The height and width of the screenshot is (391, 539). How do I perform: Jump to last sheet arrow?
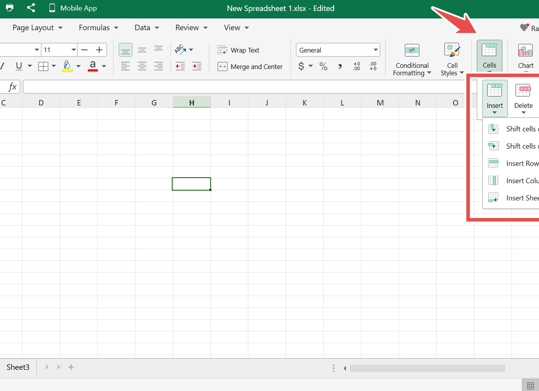point(59,367)
